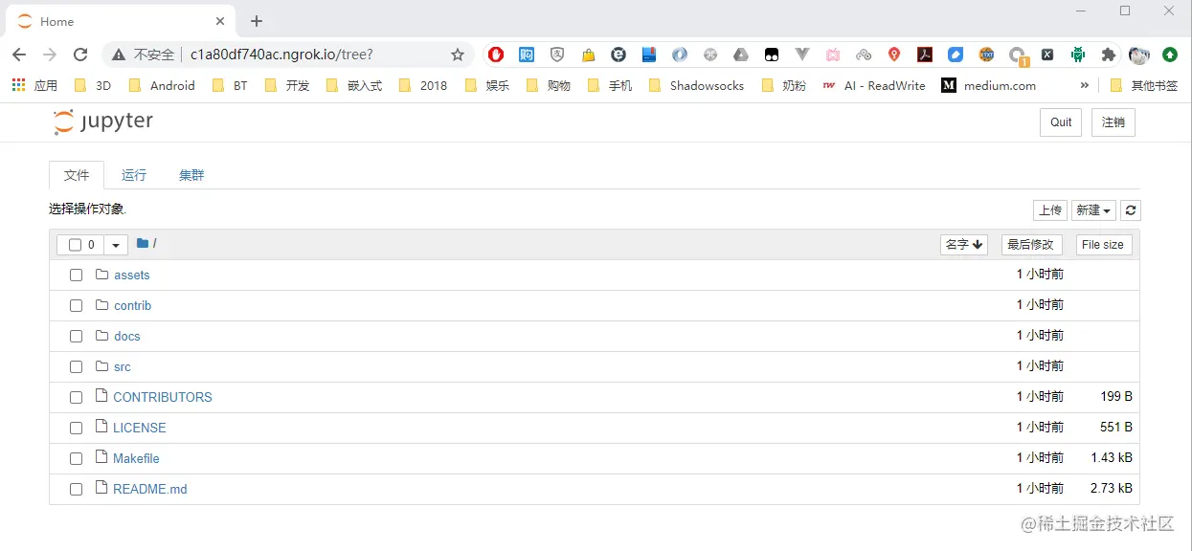Open the 新建 (New) dropdown
This screenshot has width=1192, height=551.
click(1093, 210)
